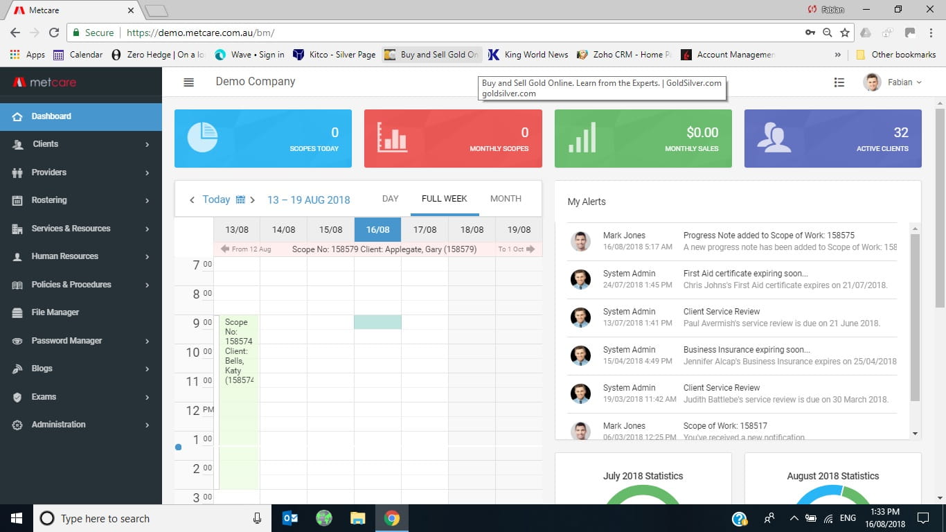
Task: Select the 13/08 day column header
Action: (x=237, y=229)
